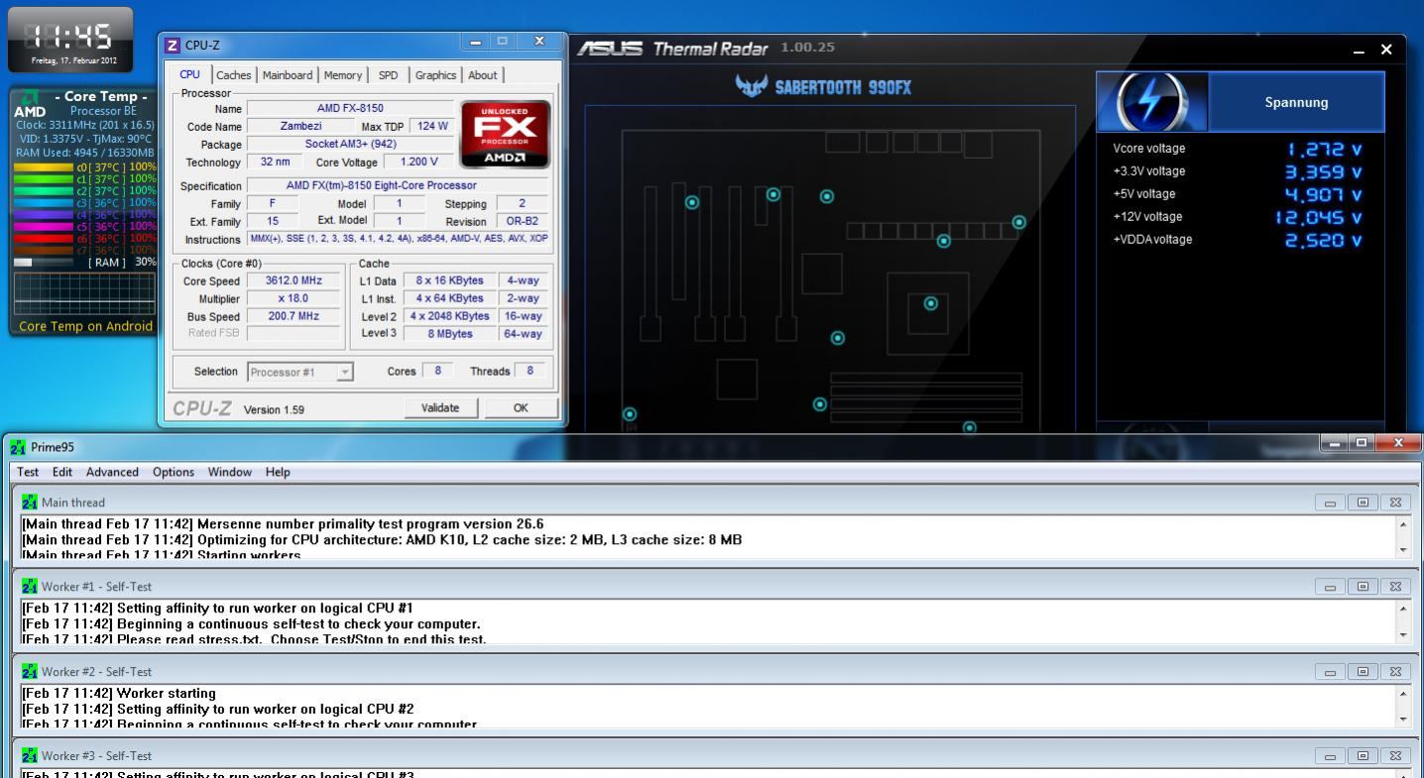Click the OK button in CPU-Z

[x=521, y=407]
